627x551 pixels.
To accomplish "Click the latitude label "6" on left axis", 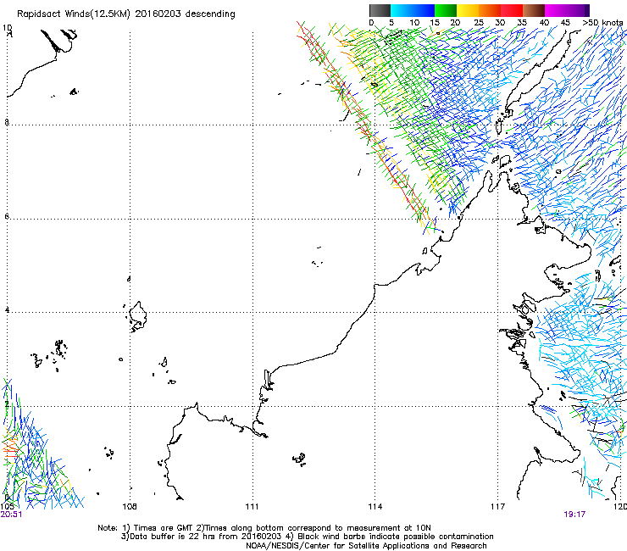I will pyautogui.click(x=7, y=216).
